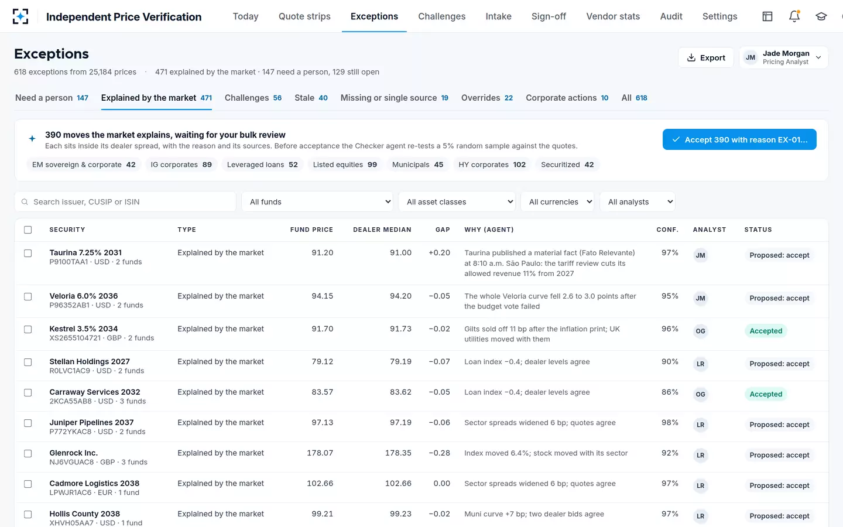The image size is (843, 527).
Task: Click the LR analyst badge on Stellan Holdings row
Action: pos(700,364)
